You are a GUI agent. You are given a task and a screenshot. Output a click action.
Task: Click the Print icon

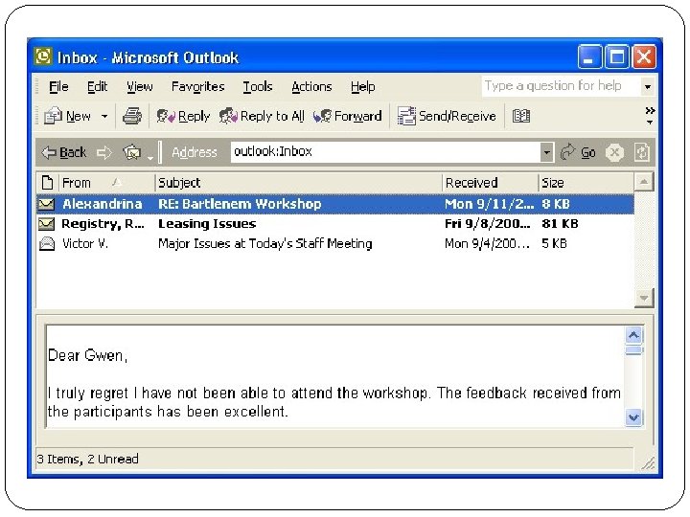pos(132,116)
